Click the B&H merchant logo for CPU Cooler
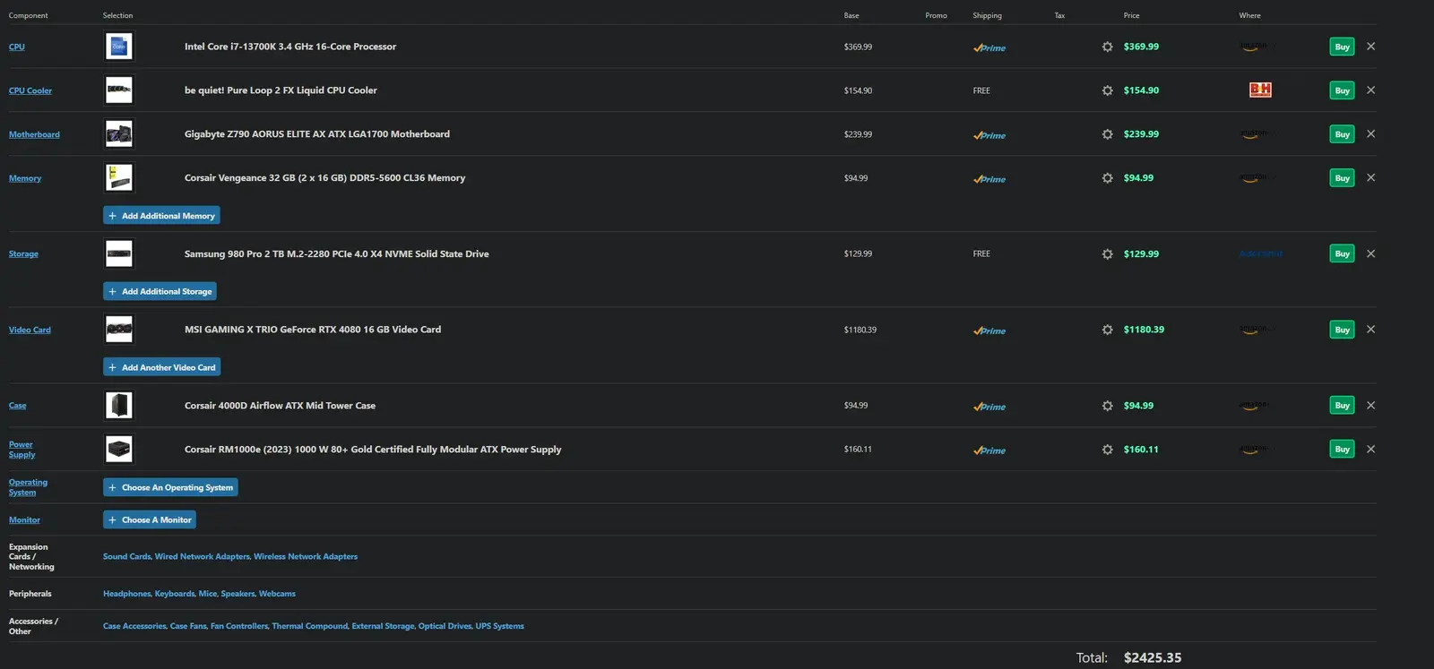This screenshot has width=1434, height=669. tap(1260, 90)
